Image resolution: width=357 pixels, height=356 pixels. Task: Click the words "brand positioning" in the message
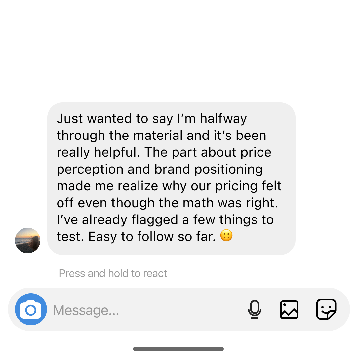point(209,169)
